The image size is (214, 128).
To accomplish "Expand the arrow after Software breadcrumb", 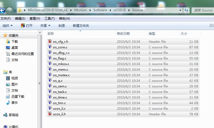I will tap(110, 10).
